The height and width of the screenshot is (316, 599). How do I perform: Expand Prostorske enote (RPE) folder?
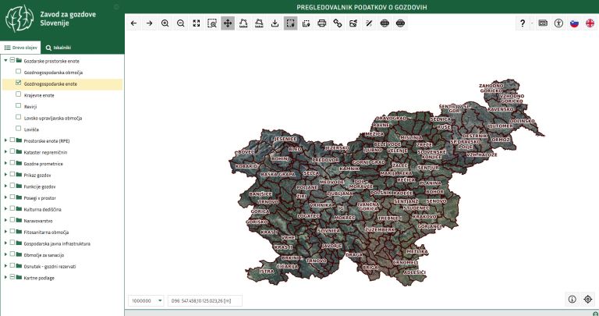point(5,140)
